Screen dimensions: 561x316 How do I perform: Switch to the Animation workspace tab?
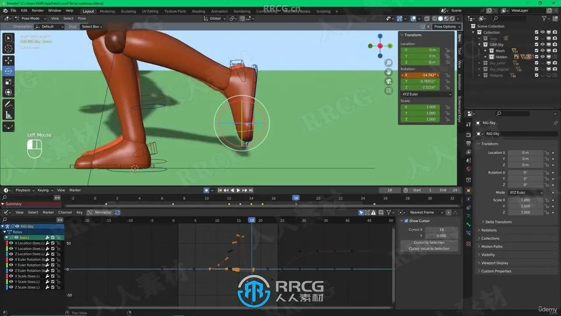219,11
